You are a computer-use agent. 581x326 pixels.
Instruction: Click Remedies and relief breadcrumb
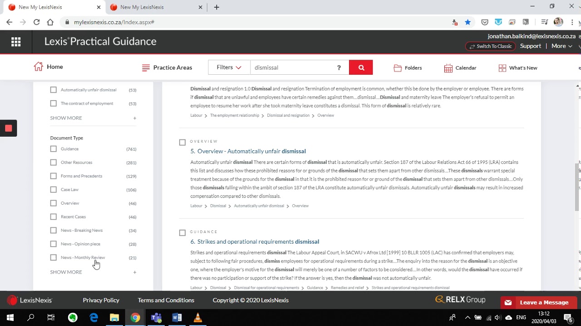tap(347, 288)
